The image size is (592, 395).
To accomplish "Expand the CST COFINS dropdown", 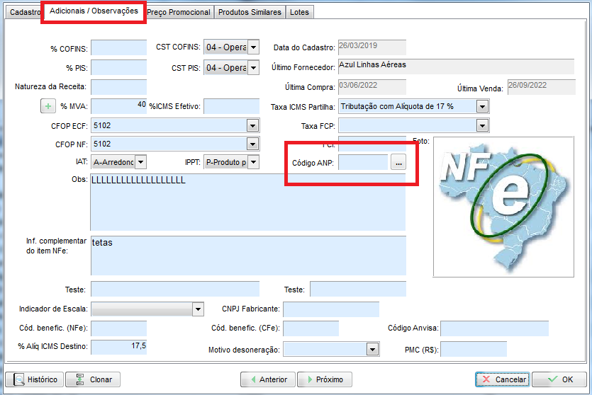I will (x=253, y=47).
